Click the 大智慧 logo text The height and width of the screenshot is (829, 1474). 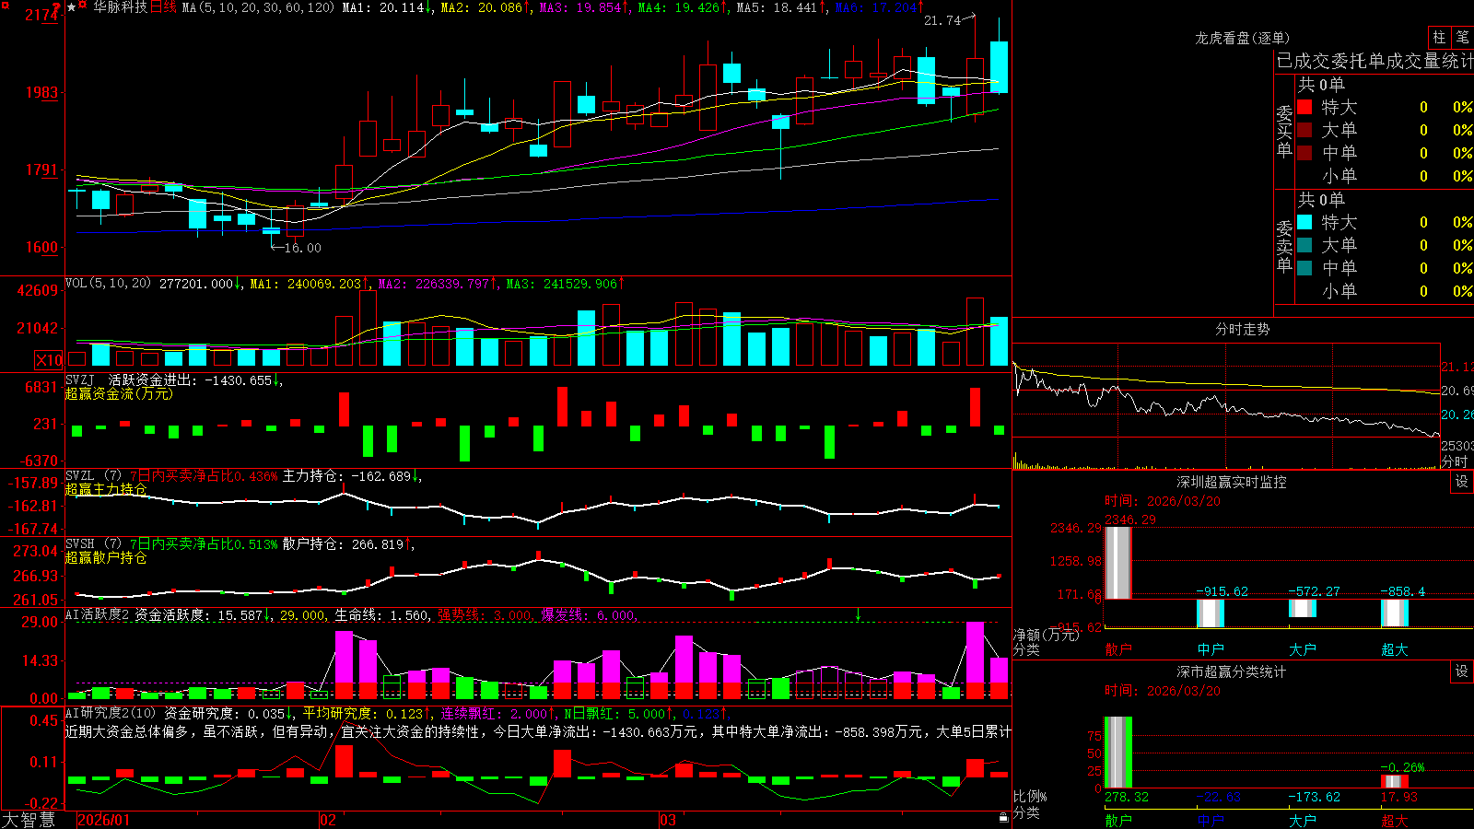(29, 820)
